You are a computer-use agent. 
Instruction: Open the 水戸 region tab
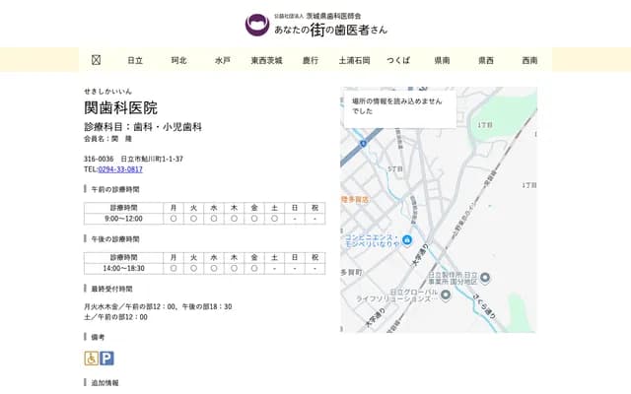(223, 60)
